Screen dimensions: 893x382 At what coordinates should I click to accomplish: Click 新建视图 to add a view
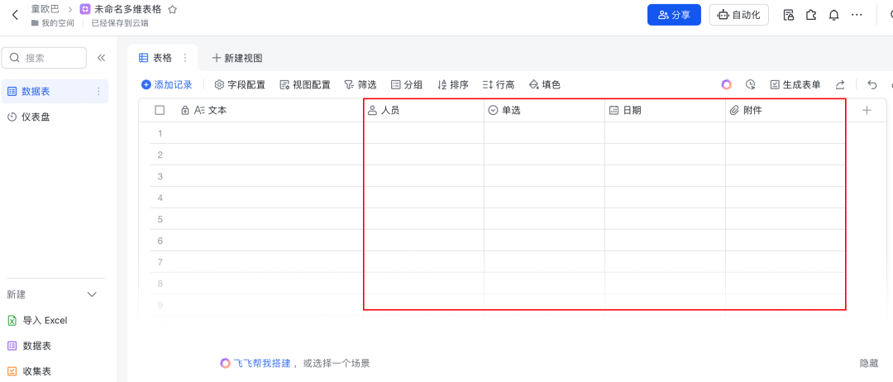click(x=237, y=58)
